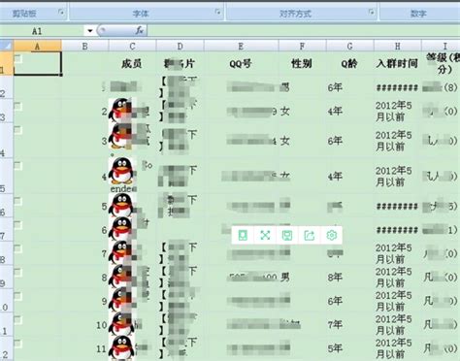Click the fullscreen expand arrows icon
460x361 pixels.
[265, 235]
